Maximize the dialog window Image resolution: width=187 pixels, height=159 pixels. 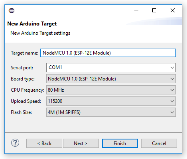(x=154, y=10)
